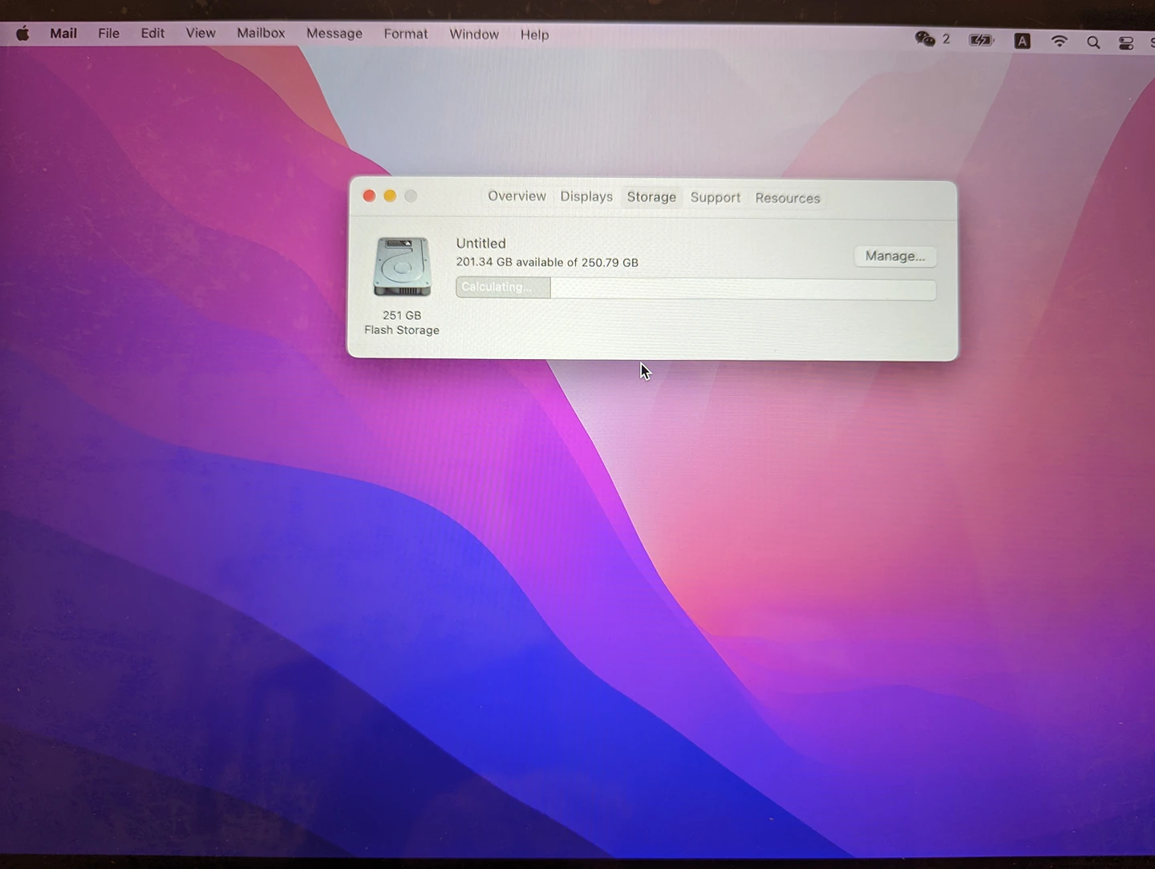This screenshot has width=1155, height=869.
Task: Show the Help menu
Action: [x=534, y=35]
